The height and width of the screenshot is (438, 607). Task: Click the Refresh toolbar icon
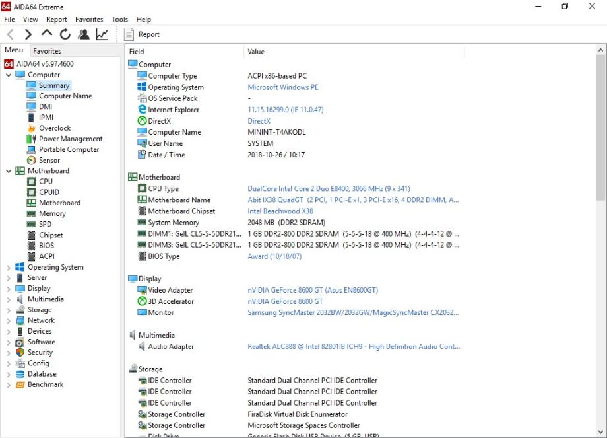click(x=65, y=34)
